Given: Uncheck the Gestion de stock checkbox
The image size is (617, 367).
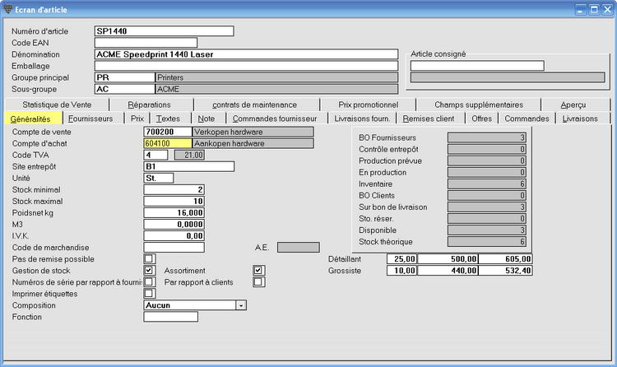Looking at the screenshot, I should point(149,271).
